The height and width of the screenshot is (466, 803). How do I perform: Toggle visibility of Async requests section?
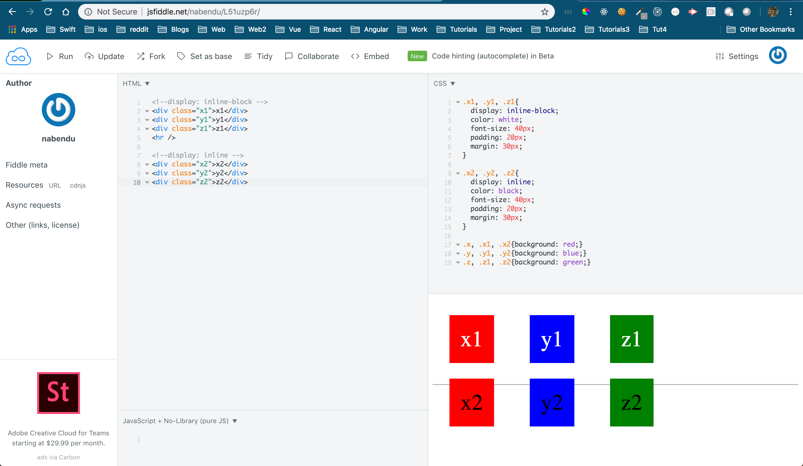tap(33, 205)
